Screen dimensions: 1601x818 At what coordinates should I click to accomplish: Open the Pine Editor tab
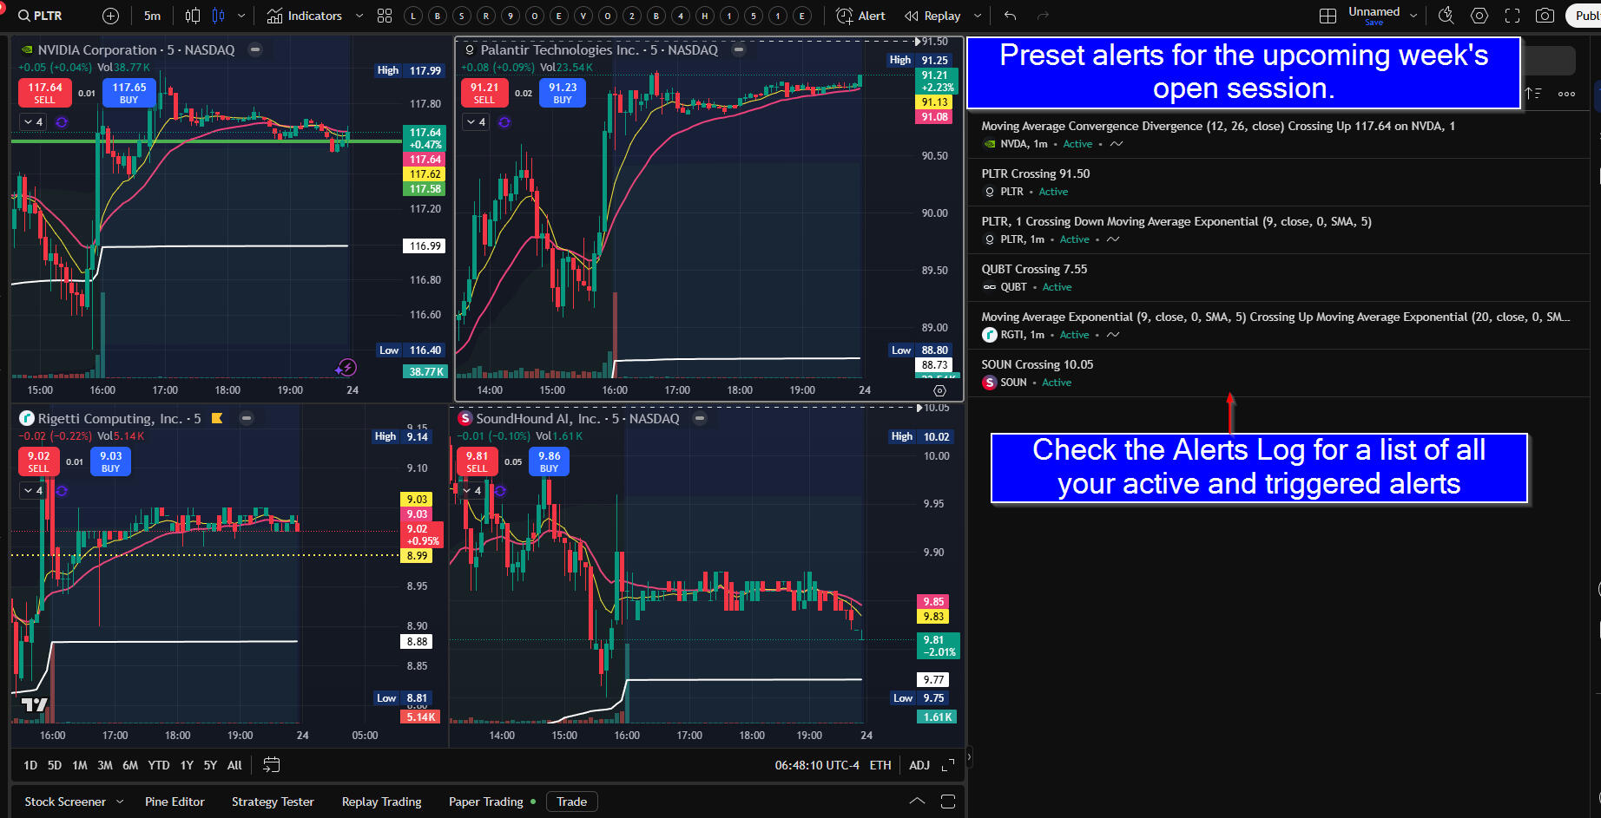[175, 802]
